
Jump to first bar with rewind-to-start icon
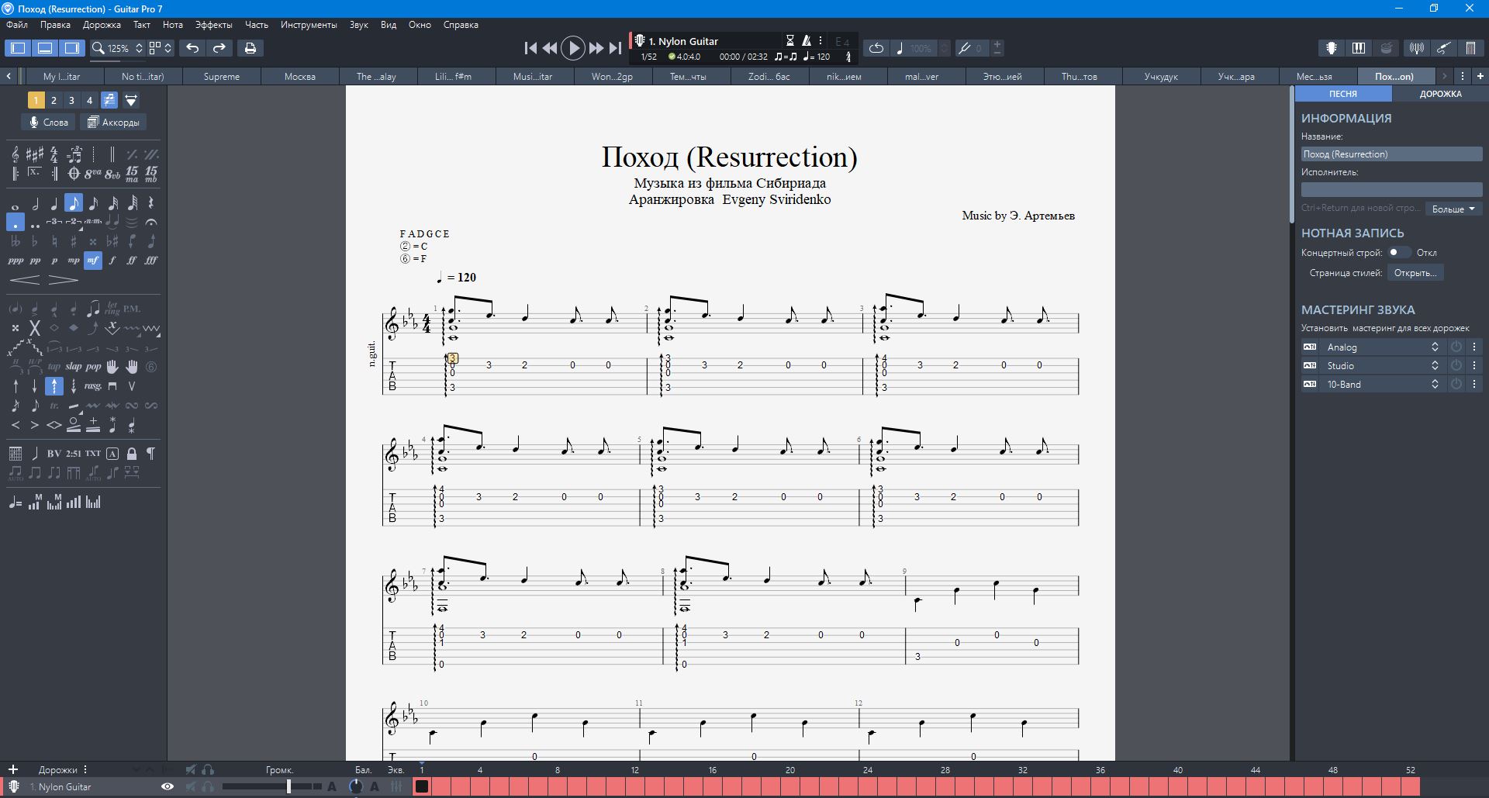pos(530,48)
